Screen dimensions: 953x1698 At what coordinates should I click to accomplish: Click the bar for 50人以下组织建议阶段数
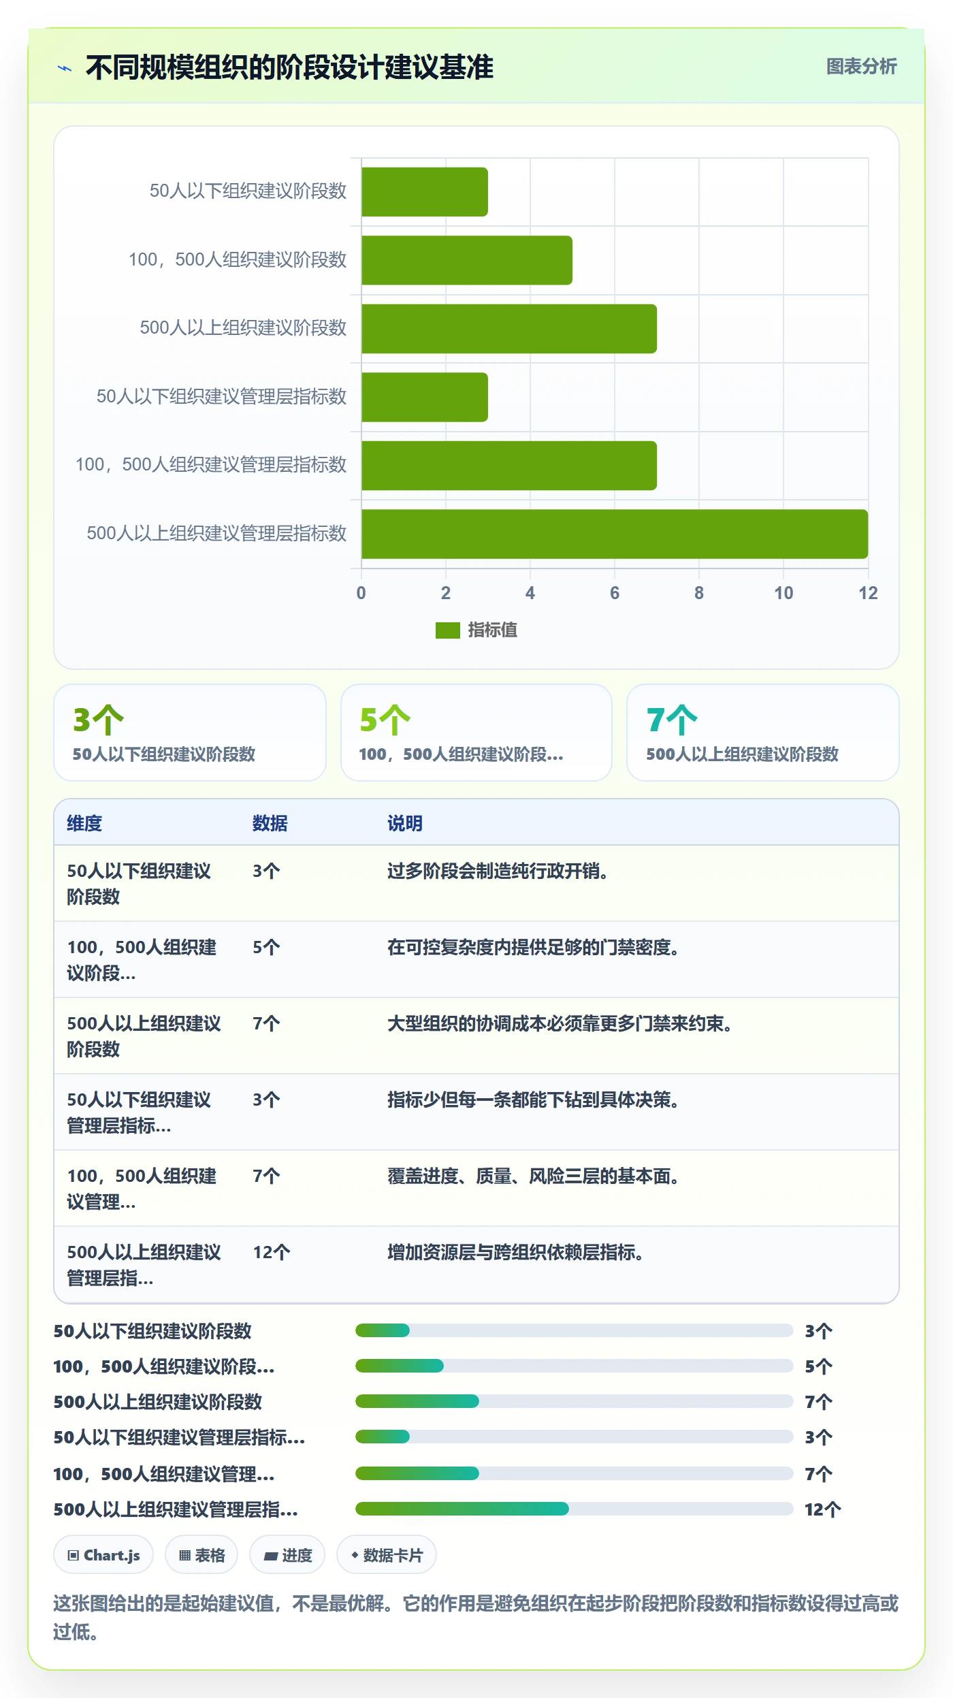[x=425, y=192]
